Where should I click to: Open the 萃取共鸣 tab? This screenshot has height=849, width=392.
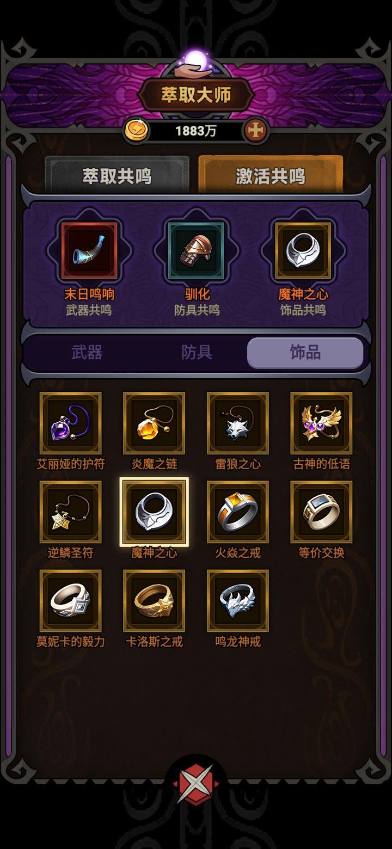tap(117, 175)
